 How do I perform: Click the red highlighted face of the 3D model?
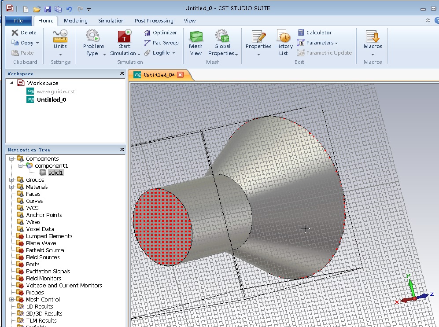tap(162, 227)
